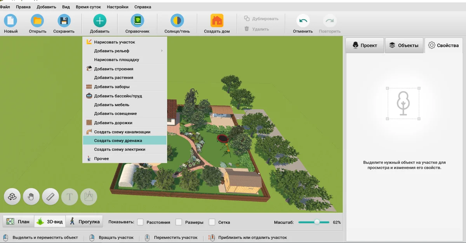This screenshot has width=466, height=243.
Task: Click the Создать дом house icon
Action: 217,21
